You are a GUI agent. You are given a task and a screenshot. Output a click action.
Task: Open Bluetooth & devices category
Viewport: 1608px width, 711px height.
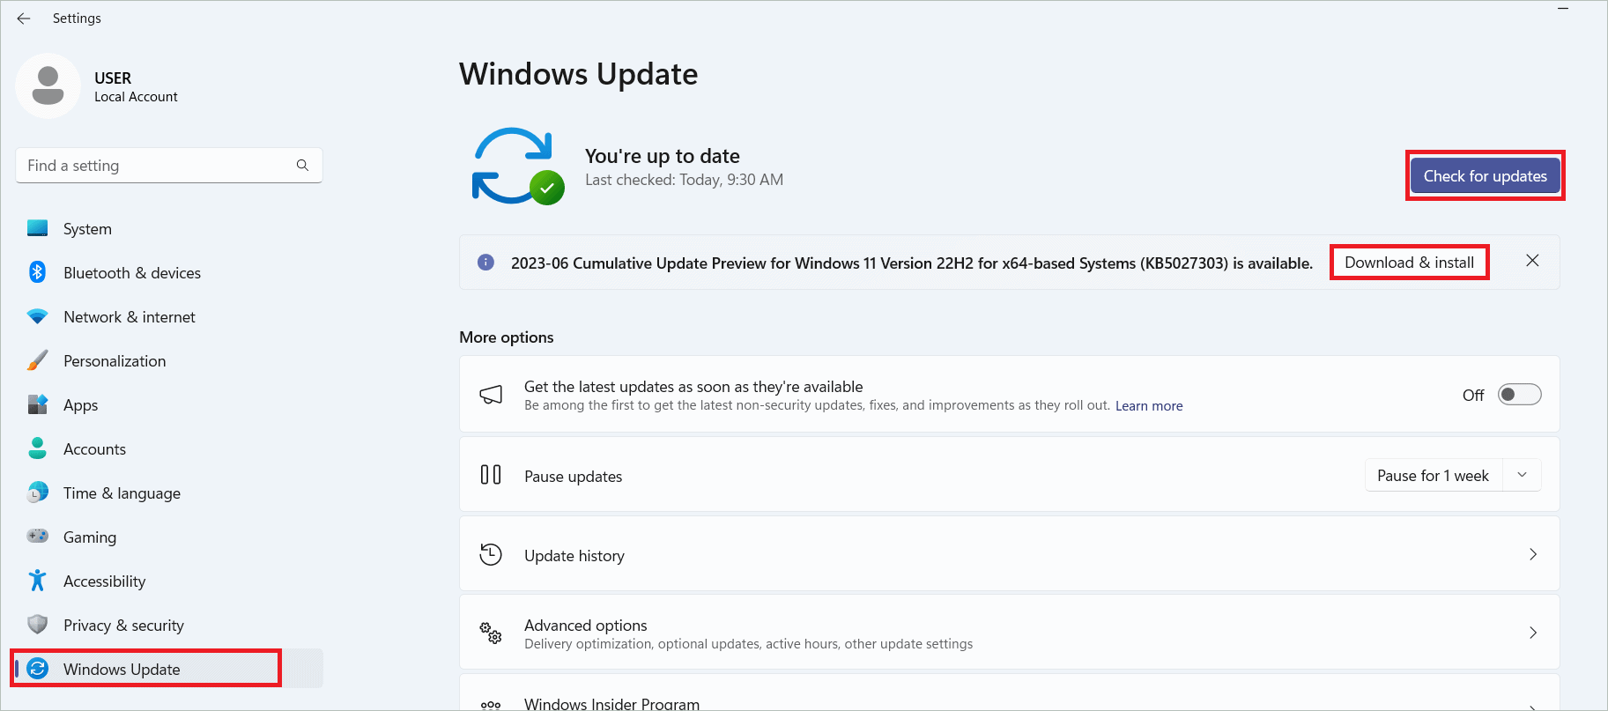click(x=169, y=272)
